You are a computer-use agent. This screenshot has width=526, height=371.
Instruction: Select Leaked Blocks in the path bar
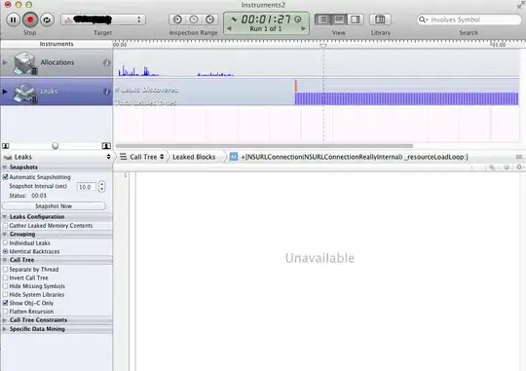194,157
